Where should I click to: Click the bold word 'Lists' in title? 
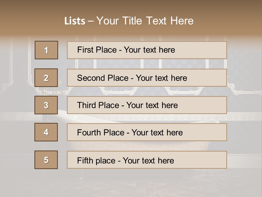point(75,21)
